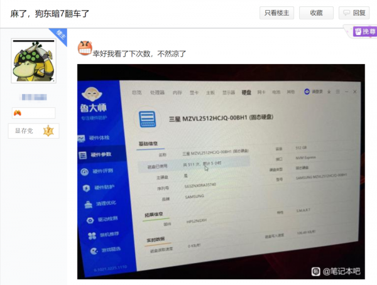Click the 收藏 button
This screenshot has height=285, width=377.
point(316,13)
